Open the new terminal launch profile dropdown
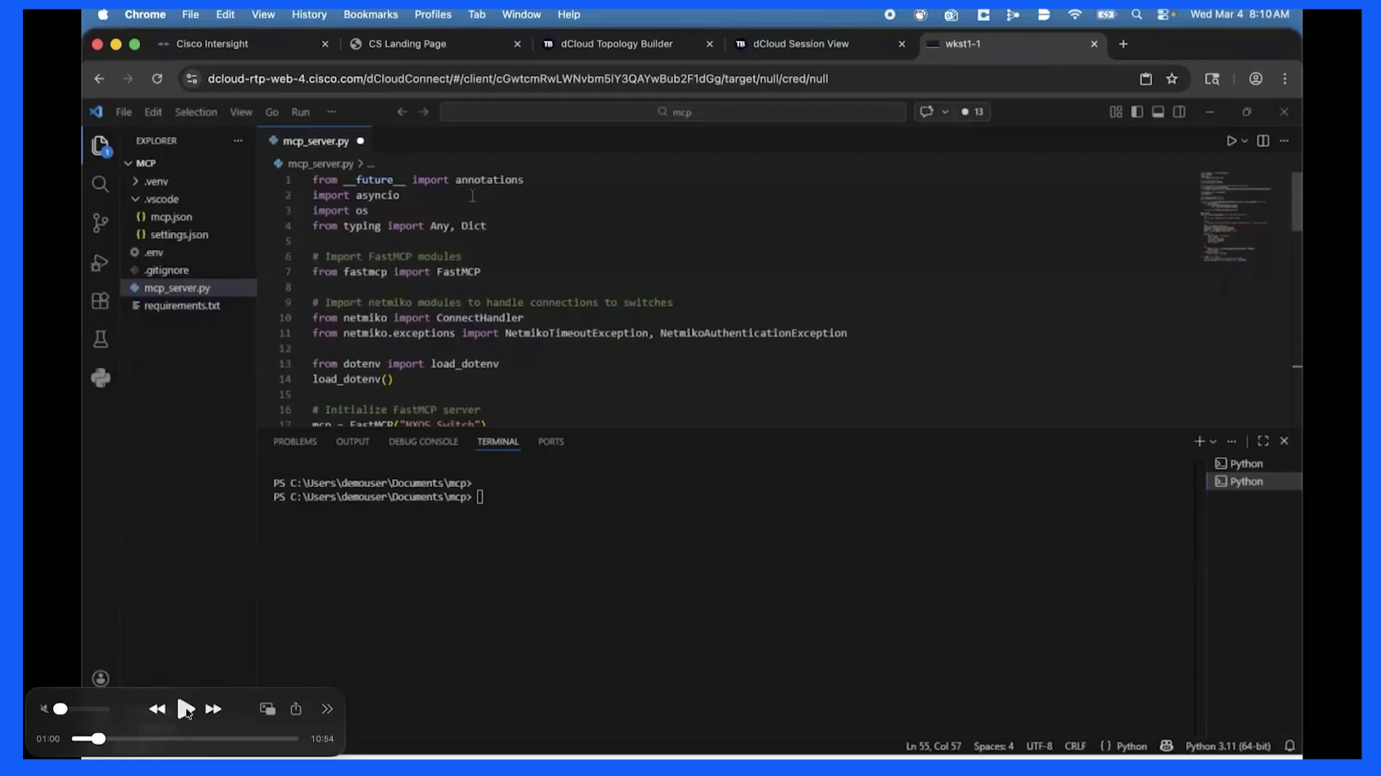Viewport: 1381px width, 776px height. [1213, 442]
